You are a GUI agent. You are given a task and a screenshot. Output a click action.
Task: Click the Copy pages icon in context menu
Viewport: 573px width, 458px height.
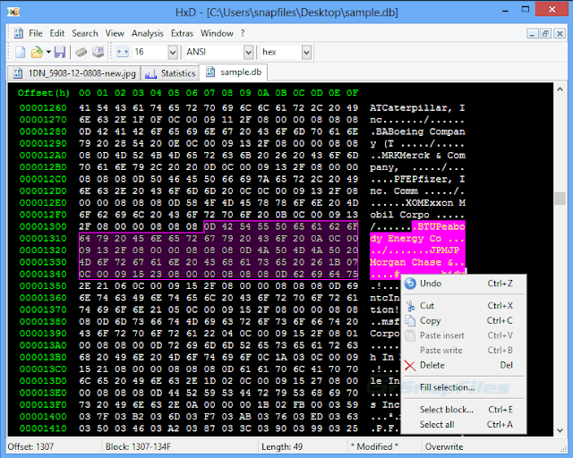pos(410,320)
